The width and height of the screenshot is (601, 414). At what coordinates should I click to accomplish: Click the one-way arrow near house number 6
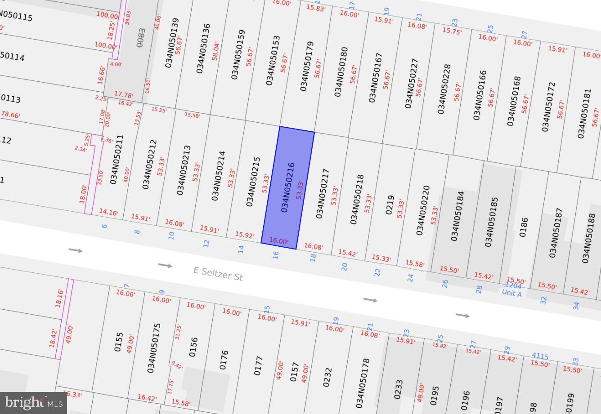[75, 250]
